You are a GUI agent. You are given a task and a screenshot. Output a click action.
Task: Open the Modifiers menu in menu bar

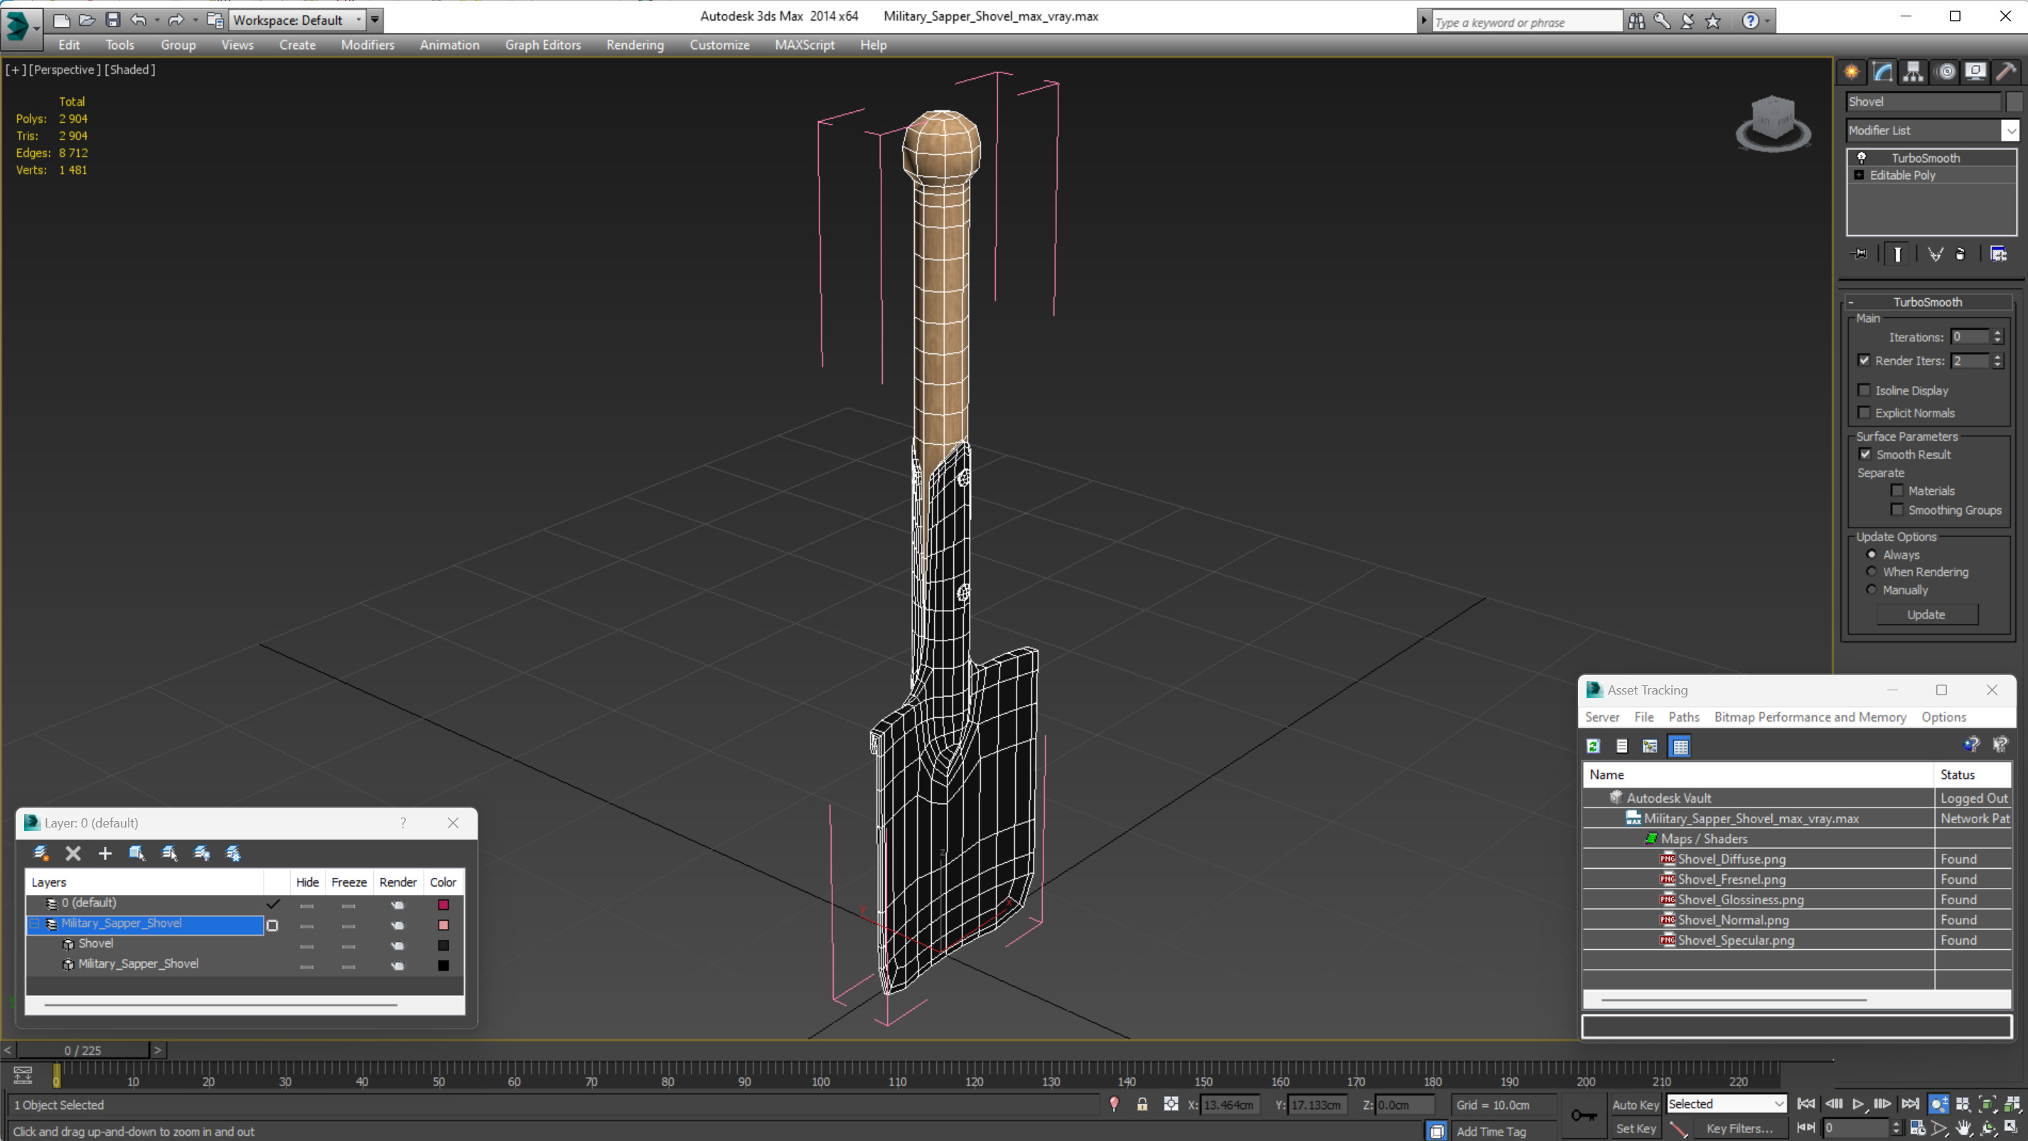click(x=366, y=45)
